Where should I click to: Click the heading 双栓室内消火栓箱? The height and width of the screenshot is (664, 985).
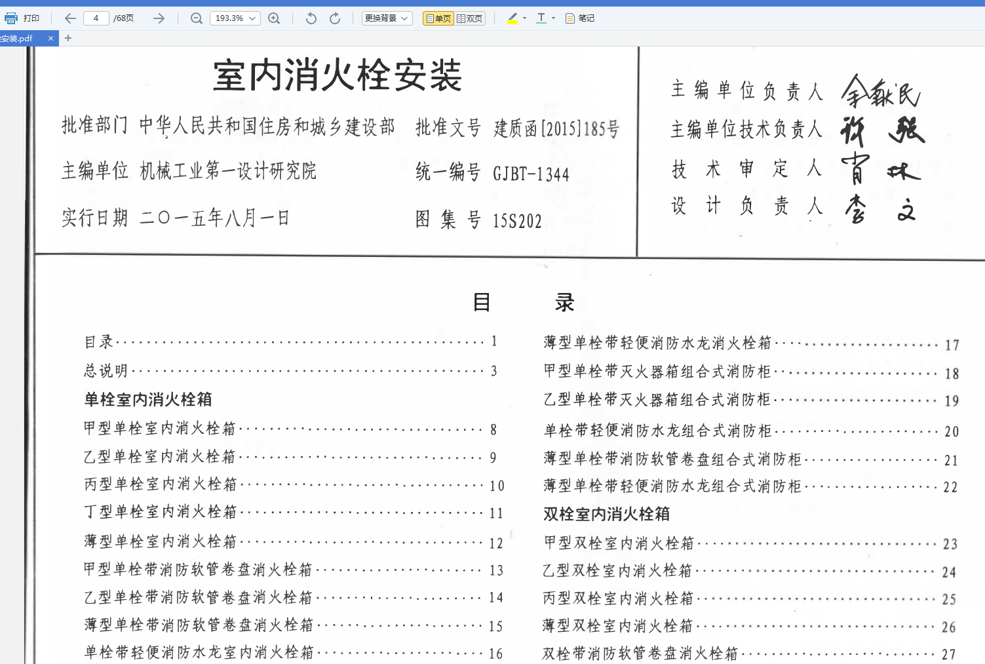607,515
